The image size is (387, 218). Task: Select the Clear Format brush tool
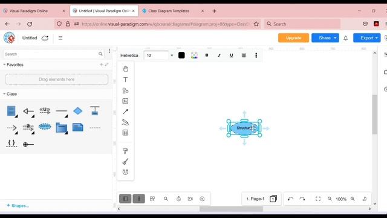coord(125,162)
